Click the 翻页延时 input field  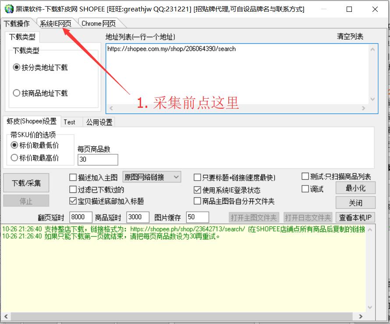tap(81, 217)
